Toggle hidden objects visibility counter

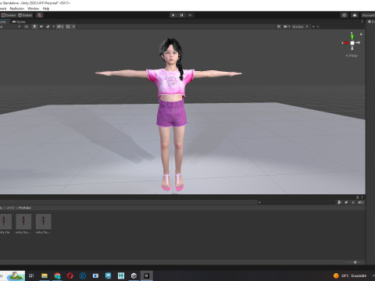tap(60, 27)
